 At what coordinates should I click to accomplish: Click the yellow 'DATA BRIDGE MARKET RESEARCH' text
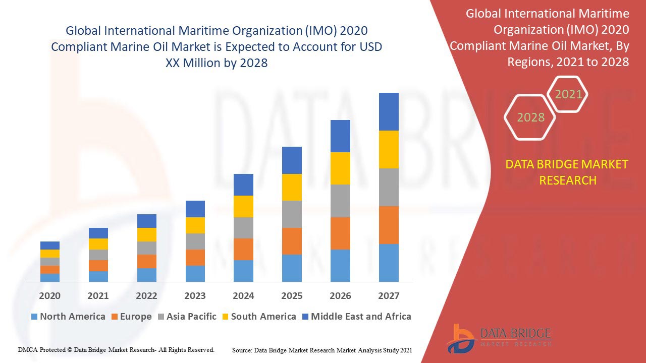click(567, 172)
